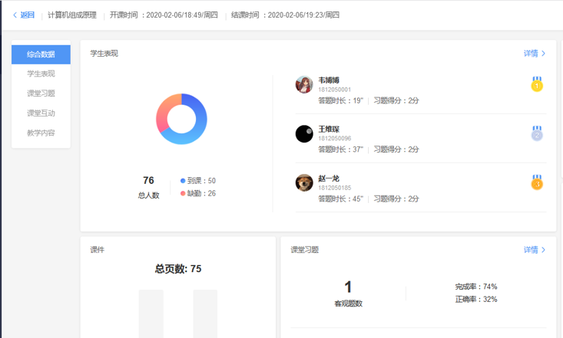The width and height of the screenshot is (563, 338).
Task: Open 王维琛's black avatar
Action: click(x=304, y=133)
